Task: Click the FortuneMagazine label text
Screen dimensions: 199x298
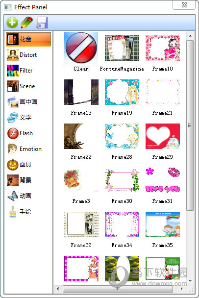Action: [122, 69]
